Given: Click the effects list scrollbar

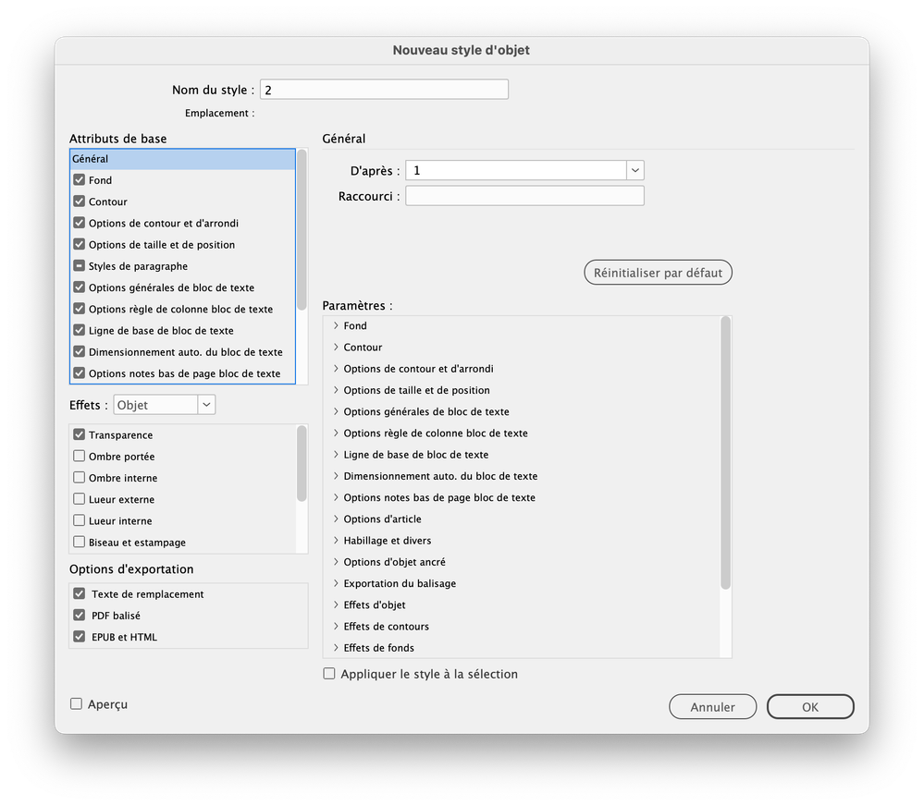Looking at the screenshot, I should click(302, 463).
